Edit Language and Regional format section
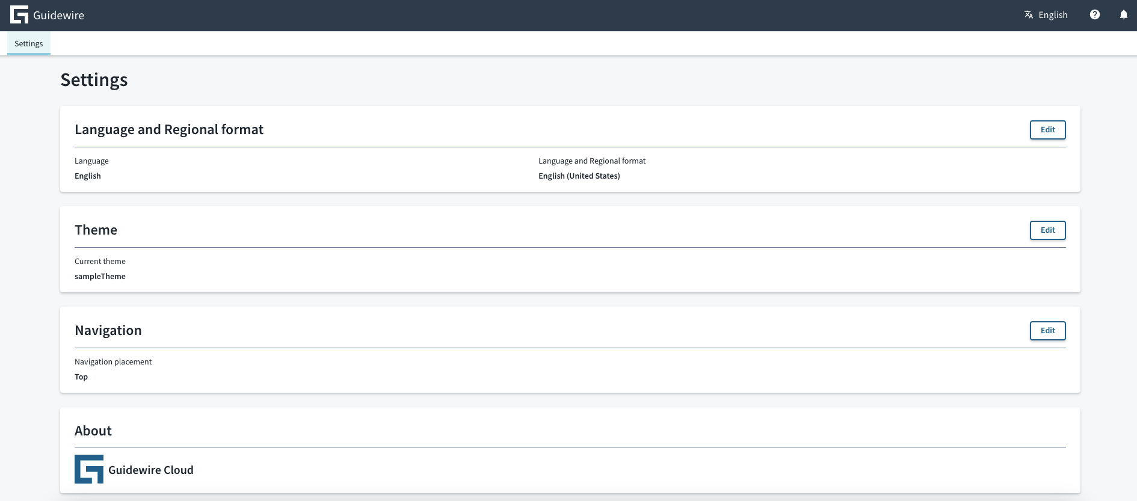Screen dimensions: 1137x501 click(x=1048, y=130)
